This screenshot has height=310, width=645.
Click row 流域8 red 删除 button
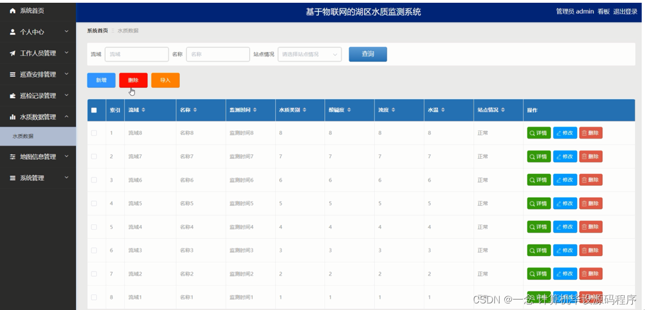[591, 133]
